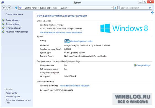Click the shield icon next to System protection
The height and width of the screenshot is (108, 155).
(3, 28)
